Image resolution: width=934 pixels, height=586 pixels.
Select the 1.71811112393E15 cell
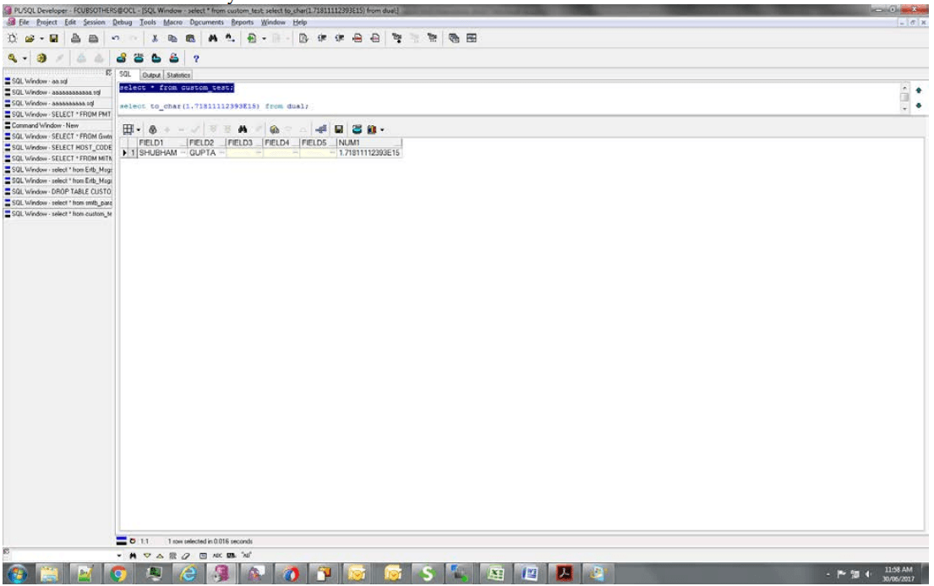click(x=369, y=153)
